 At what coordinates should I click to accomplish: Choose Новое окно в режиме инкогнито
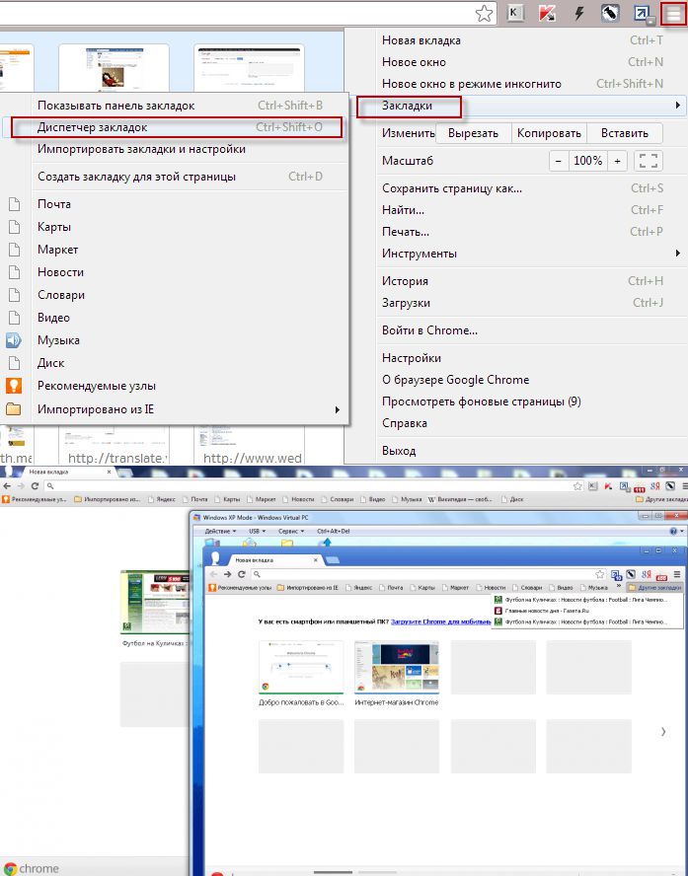click(531, 84)
